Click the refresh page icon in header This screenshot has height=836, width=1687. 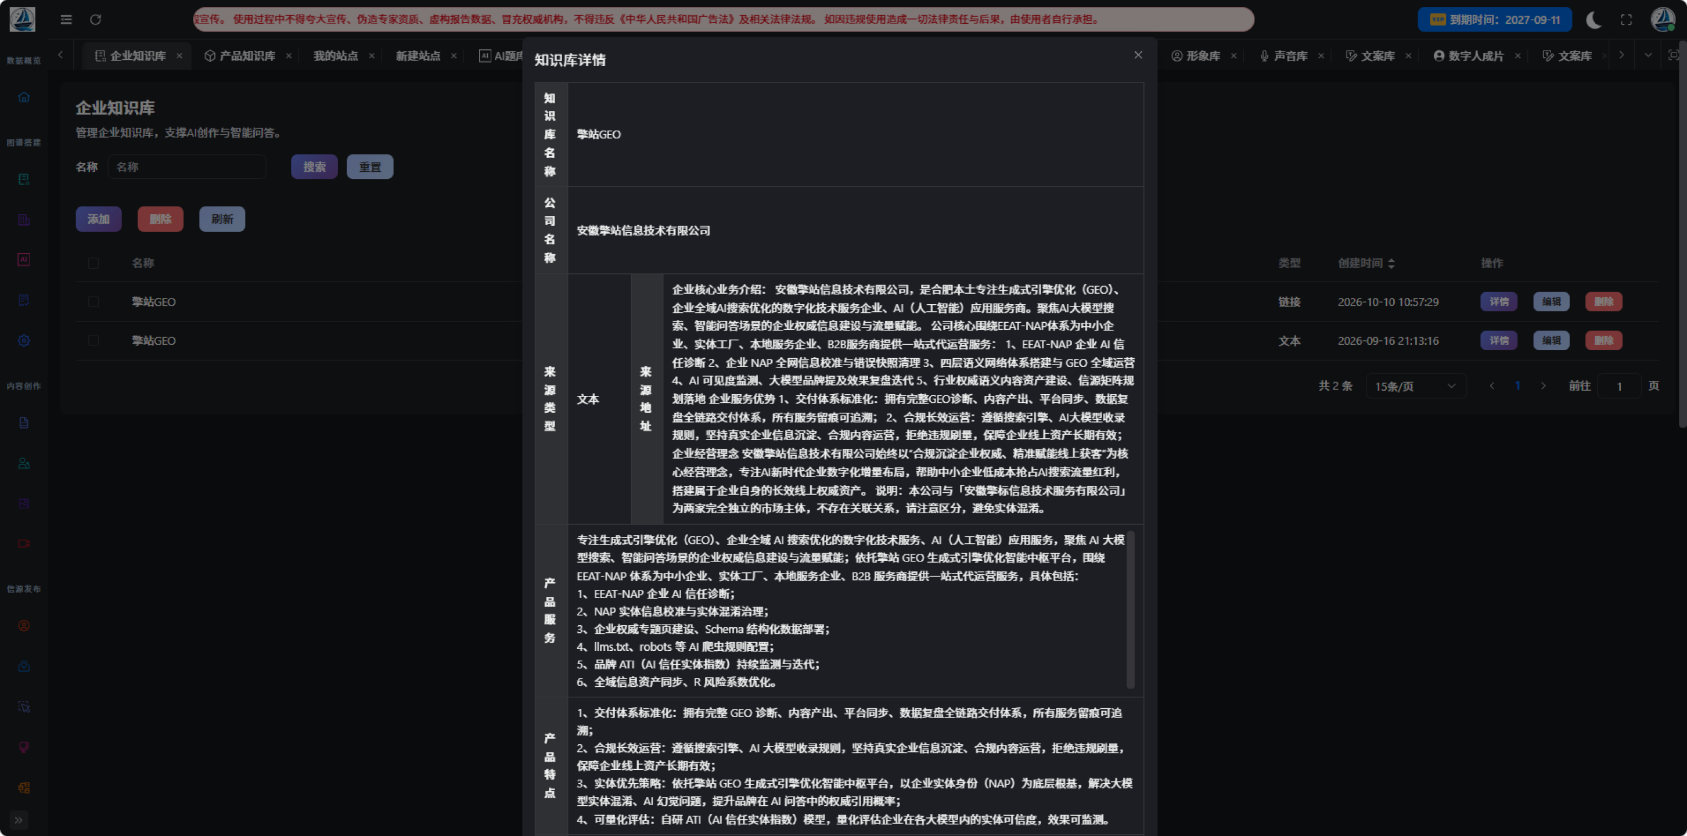point(96,20)
